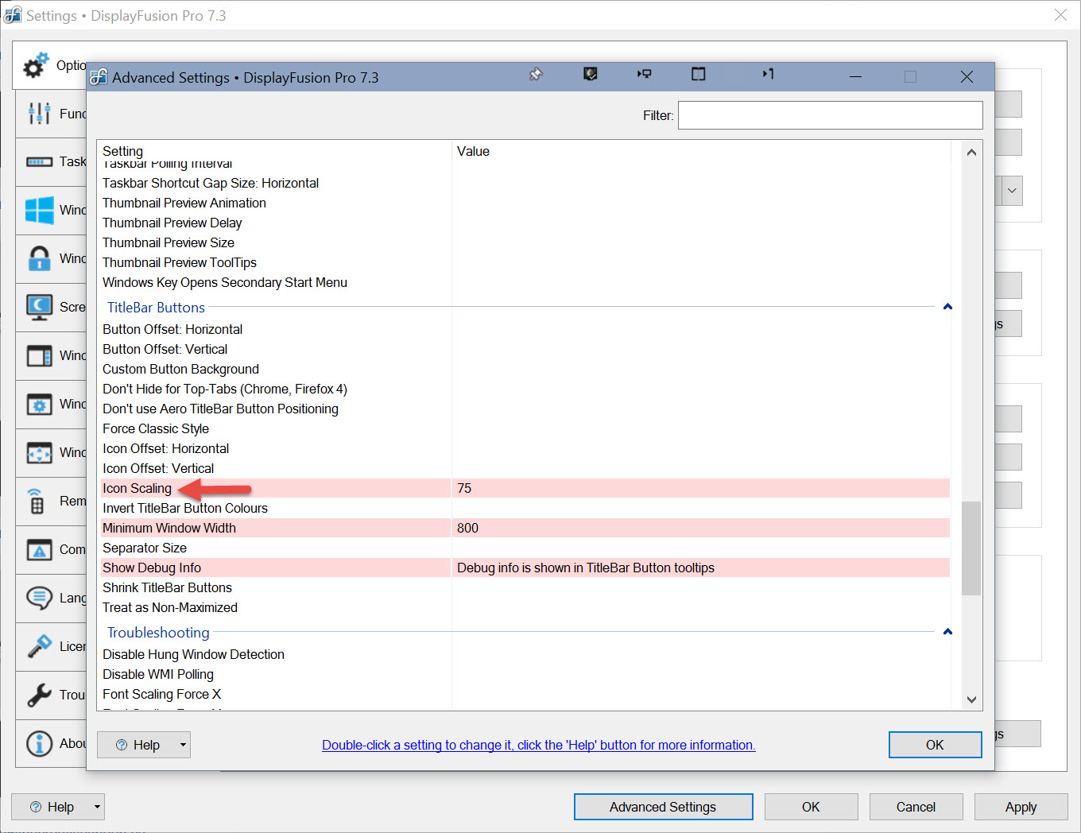Select the padlock icon in the sidebar
This screenshot has height=833, width=1081.
(39, 258)
